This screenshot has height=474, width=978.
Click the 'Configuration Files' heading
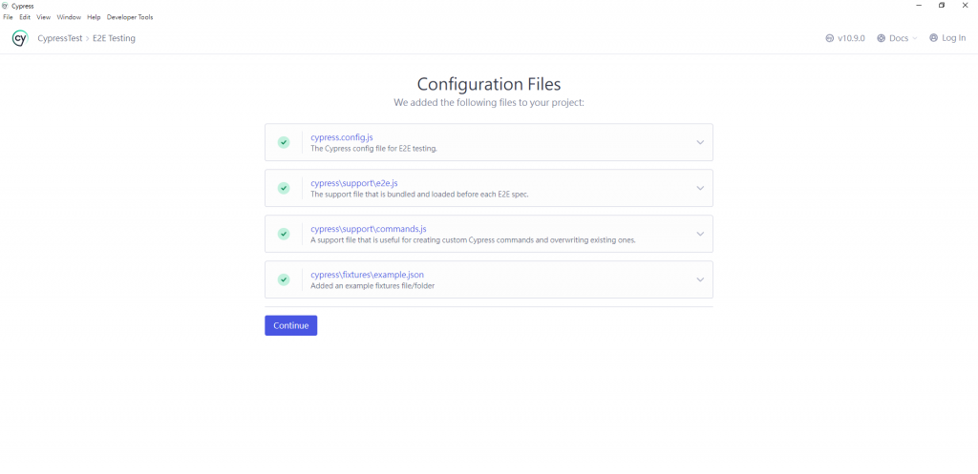489,84
